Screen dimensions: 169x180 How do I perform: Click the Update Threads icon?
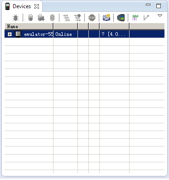[66, 18]
